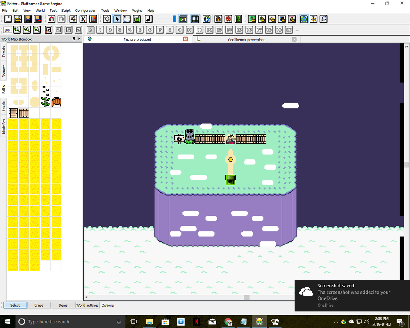Open the File menu
Viewport: 410px width, 328px height.
[5, 11]
